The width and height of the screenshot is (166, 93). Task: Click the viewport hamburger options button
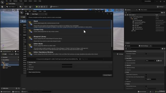[x=2, y=10]
